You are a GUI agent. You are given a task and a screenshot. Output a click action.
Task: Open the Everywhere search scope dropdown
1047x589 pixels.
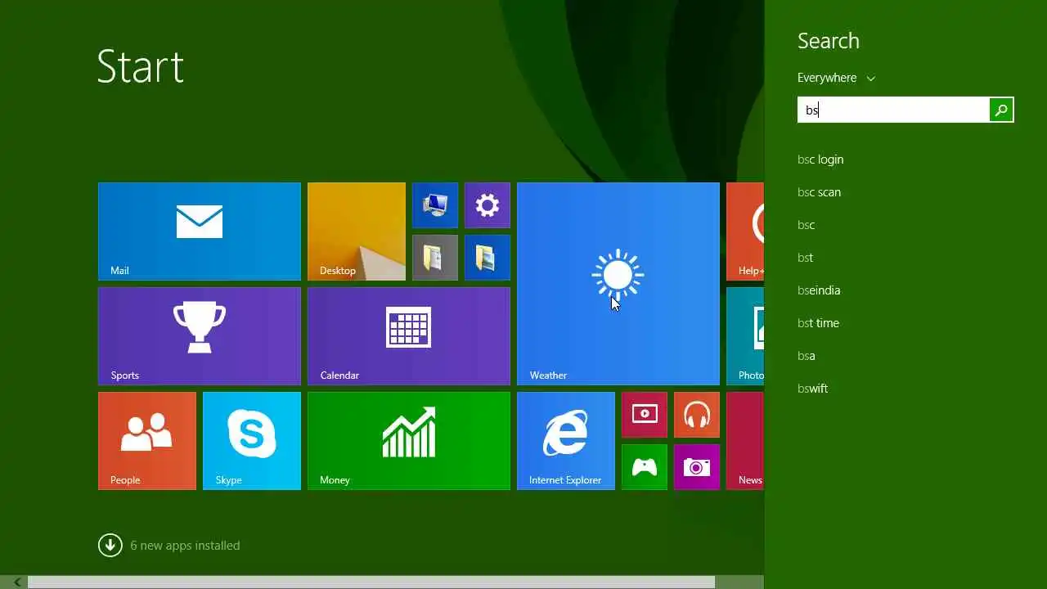click(836, 78)
